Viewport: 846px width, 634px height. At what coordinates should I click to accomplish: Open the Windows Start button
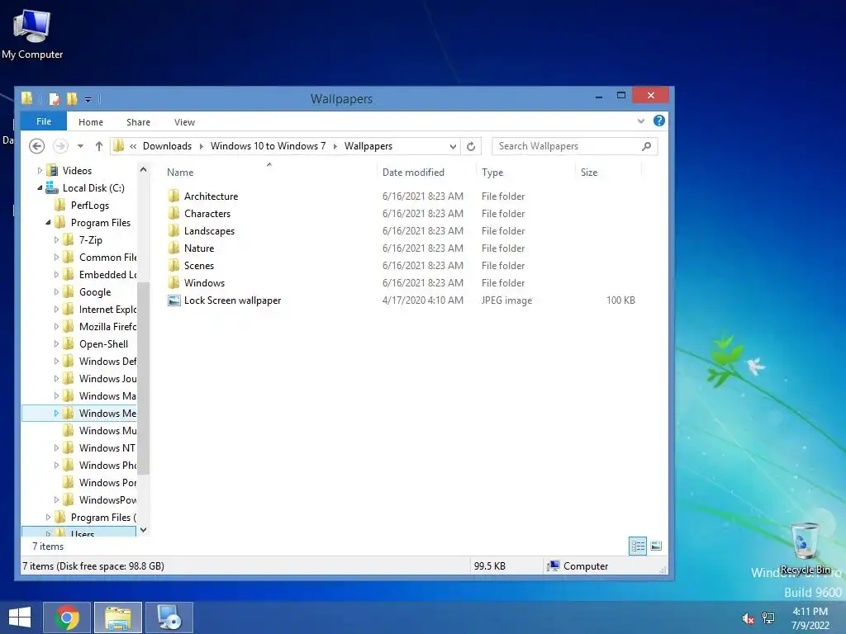20,617
